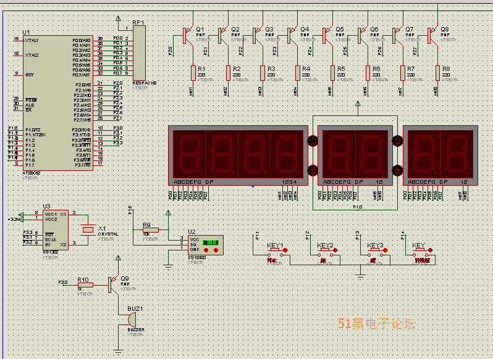Select the four-digit 1234 seven-segment display
493x359 pixels.
[238, 155]
